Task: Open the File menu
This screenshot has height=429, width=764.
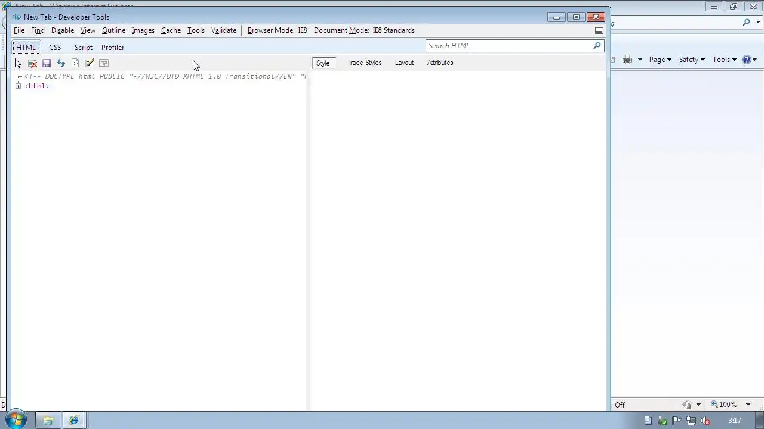Action: pos(19,30)
